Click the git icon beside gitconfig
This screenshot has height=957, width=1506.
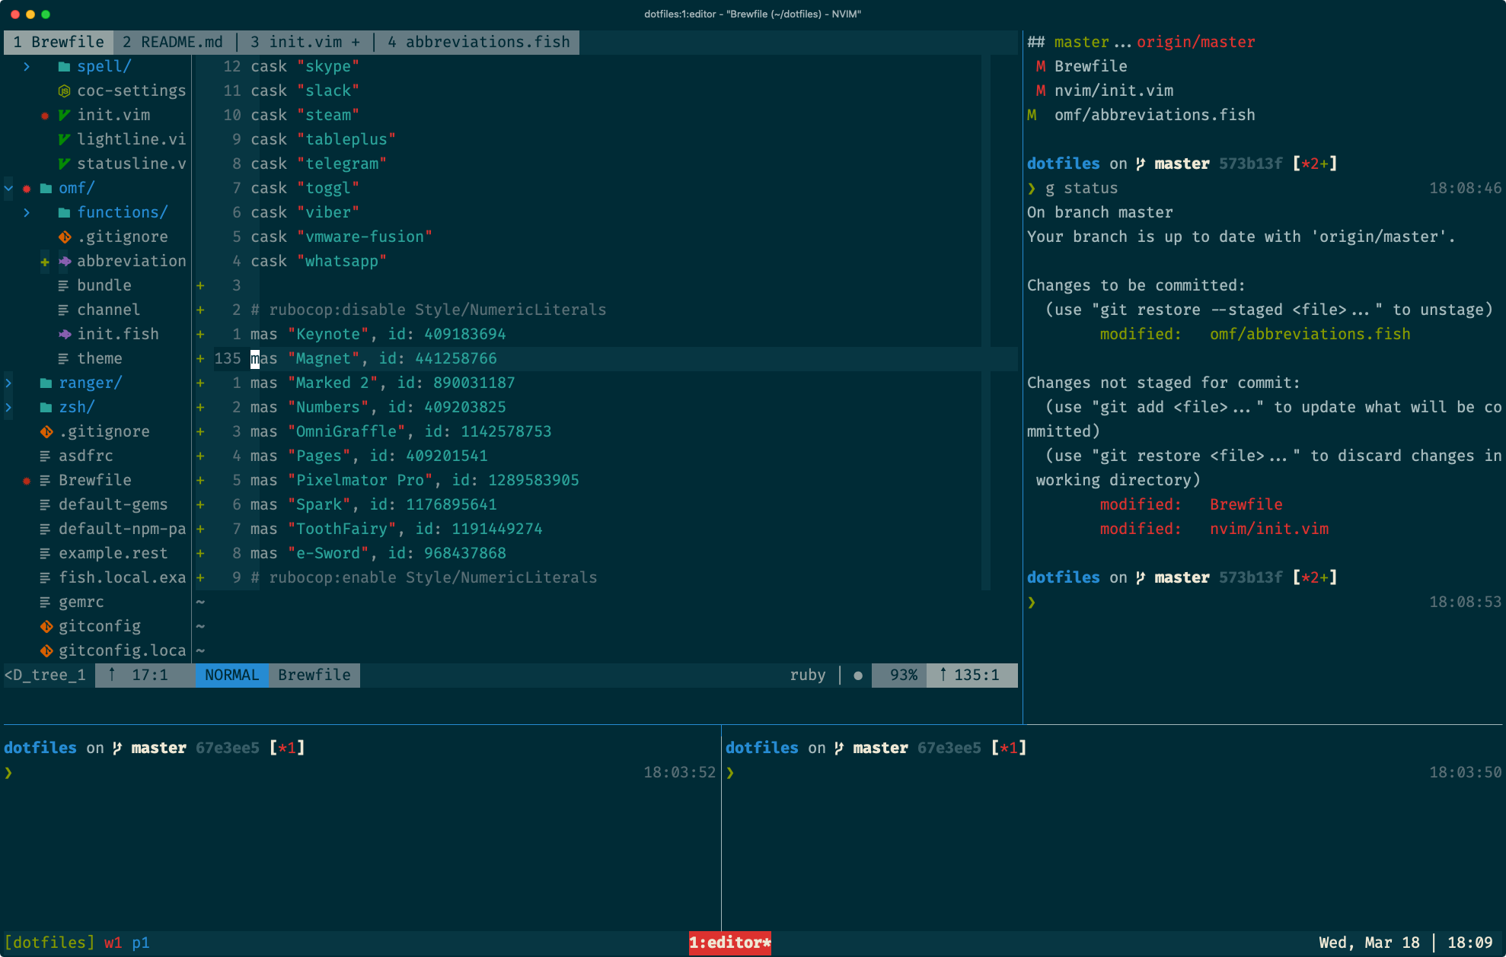pyautogui.click(x=46, y=626)
